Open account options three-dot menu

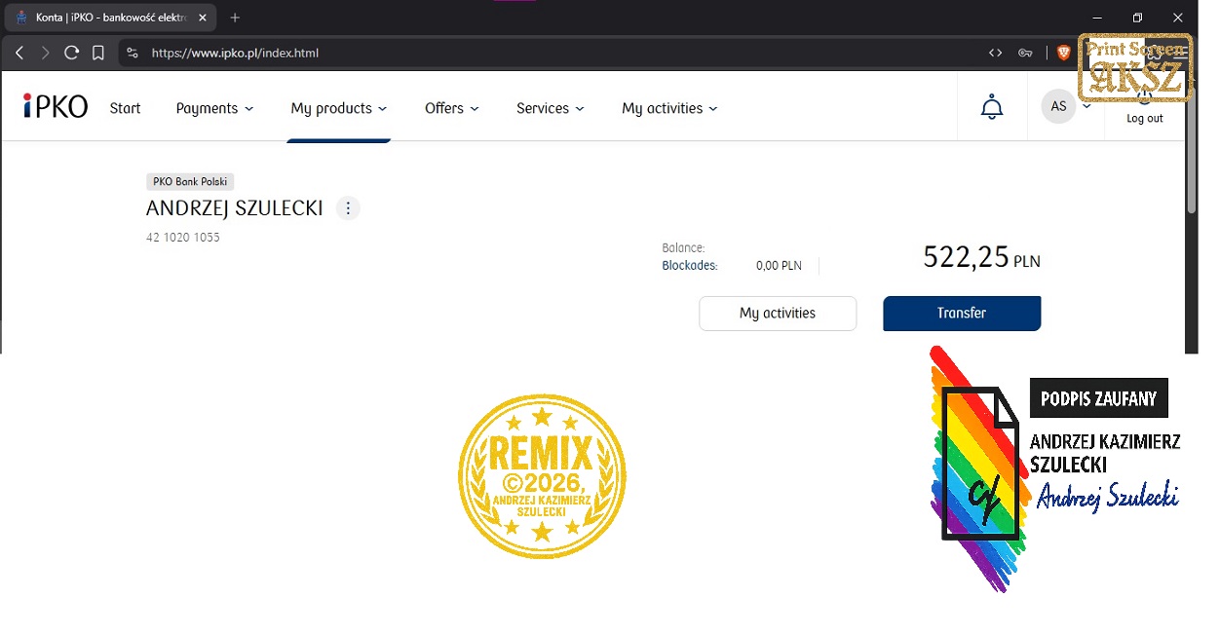348,208
